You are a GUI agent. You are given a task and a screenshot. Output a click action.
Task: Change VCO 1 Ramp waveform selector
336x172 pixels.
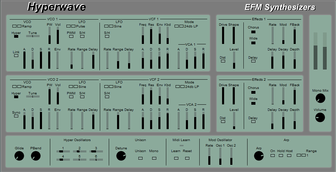tap(17, 26)
